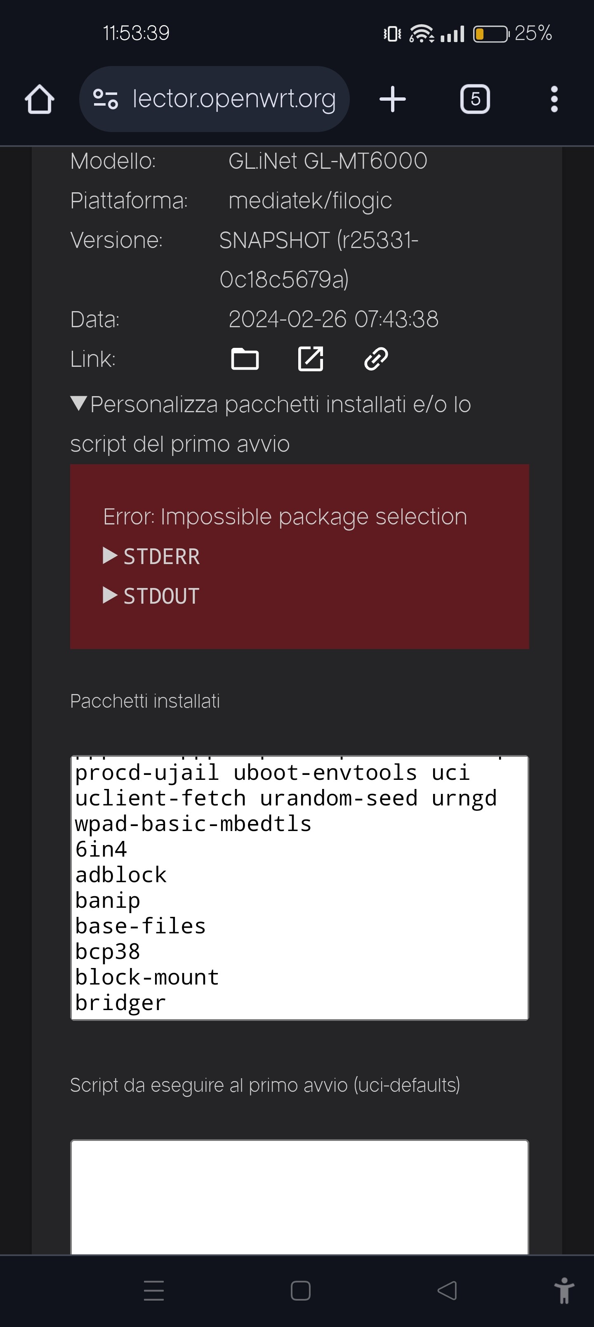Tap the lector.openwrt.org address bar

coord(234,99)
